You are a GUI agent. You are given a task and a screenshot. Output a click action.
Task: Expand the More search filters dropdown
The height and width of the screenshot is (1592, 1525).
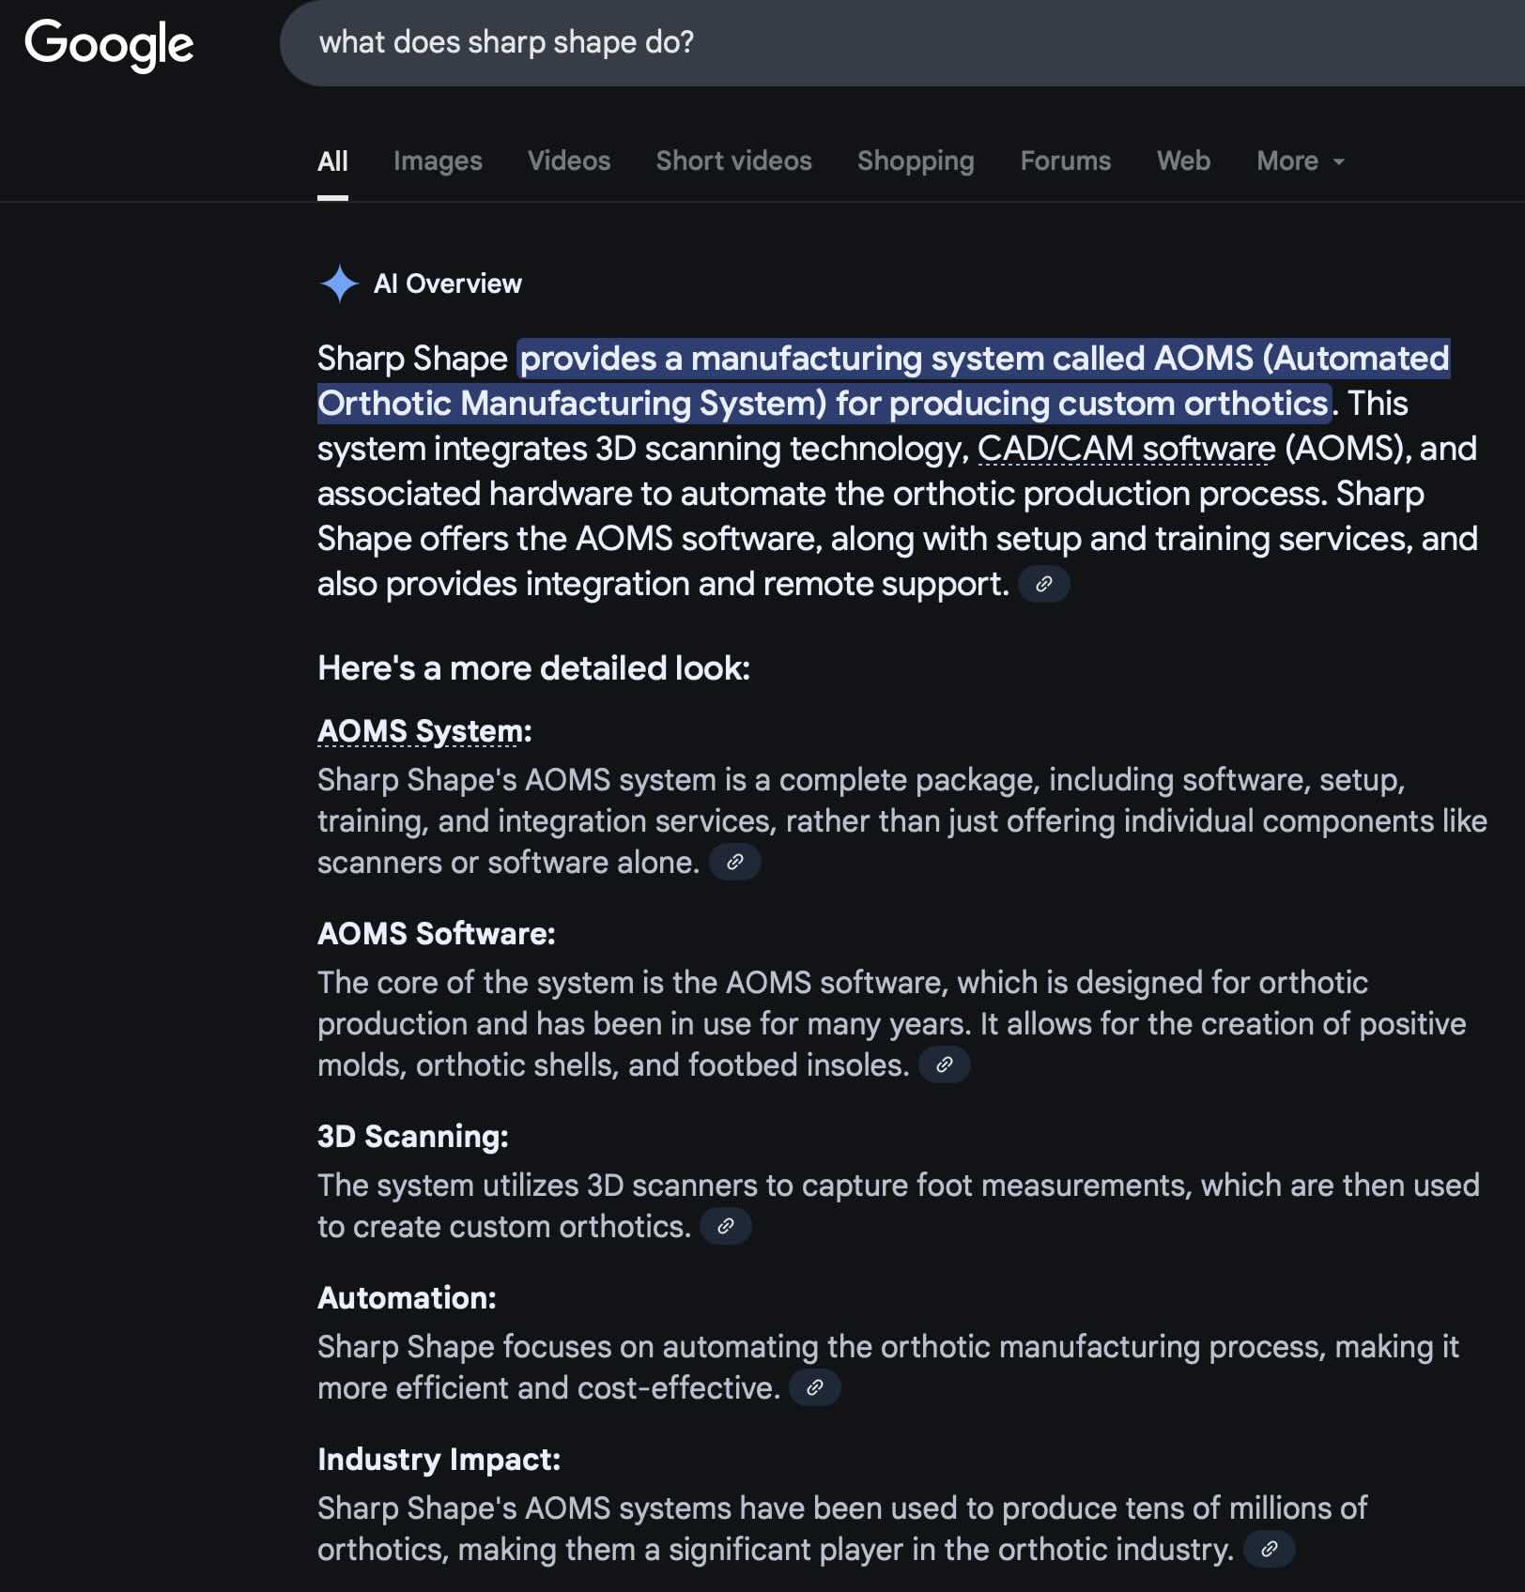tap(1301, 161)
